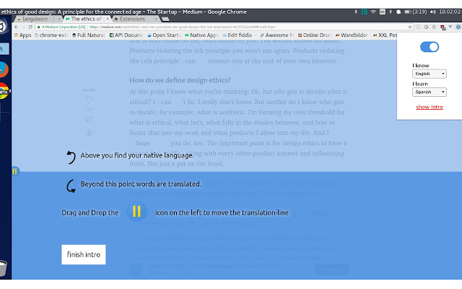Click the small pause handle on the translation line
The image size is (462, 289).
(15, 171)
